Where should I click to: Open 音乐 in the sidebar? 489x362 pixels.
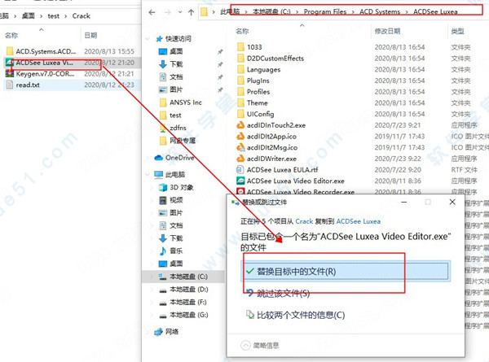point(176,251)
